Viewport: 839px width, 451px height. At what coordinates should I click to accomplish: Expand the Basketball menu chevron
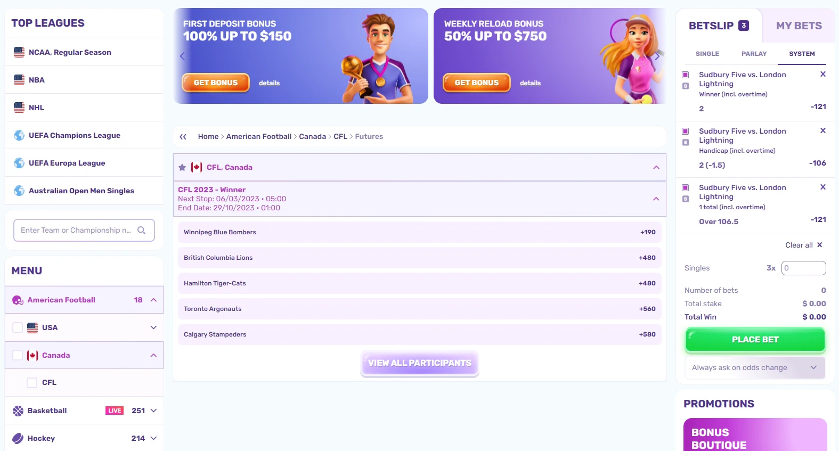[153, 411]
